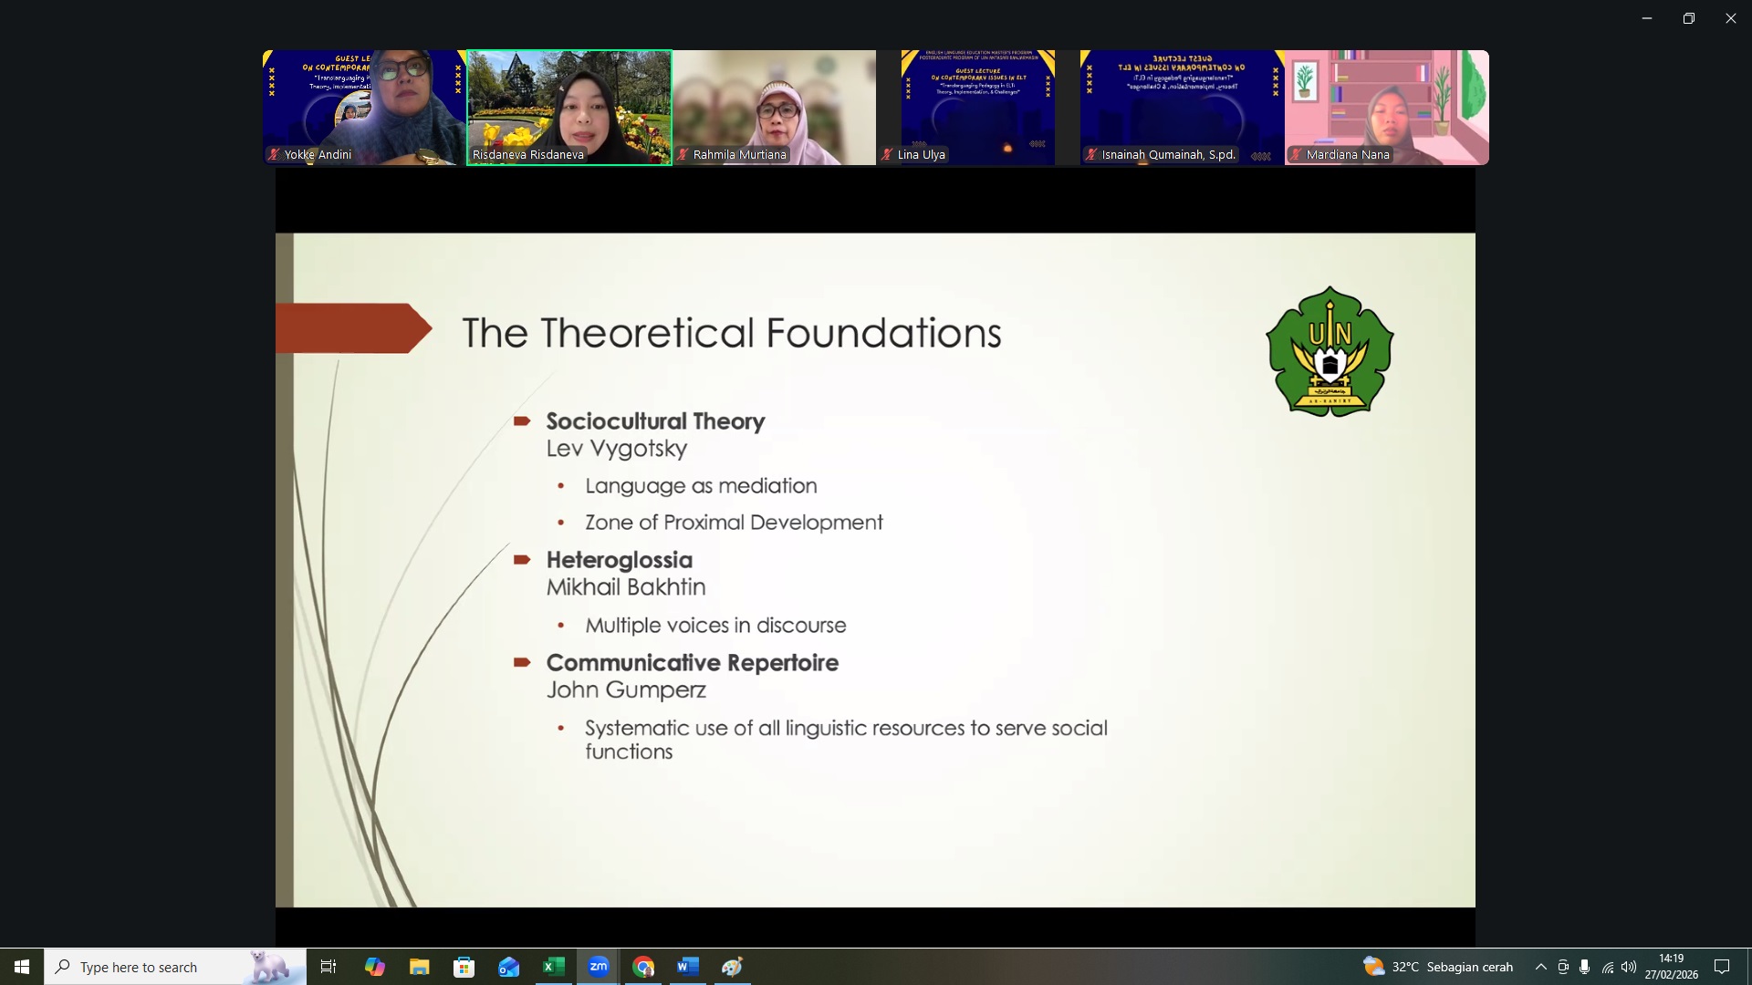Click the muted mic icon beside Rahmila Murtiana
Screen dimensions: 1752x985
click(683, 154)
